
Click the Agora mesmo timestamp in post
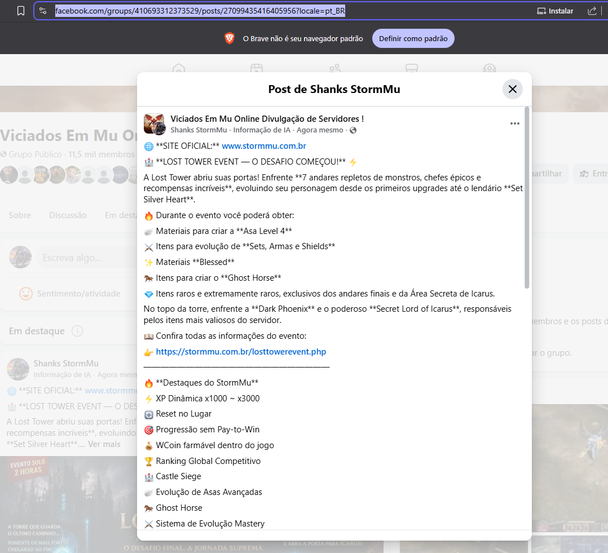coord(320,130)
